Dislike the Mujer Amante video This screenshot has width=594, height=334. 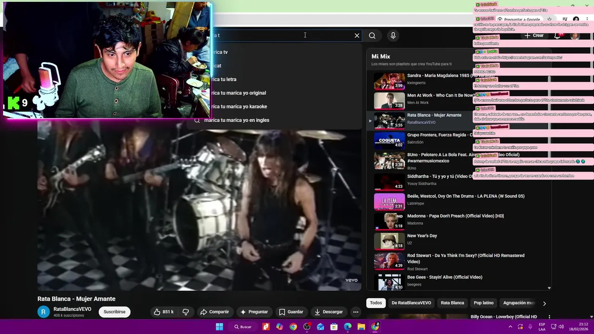pyautogui.click(x=186, y=312)
